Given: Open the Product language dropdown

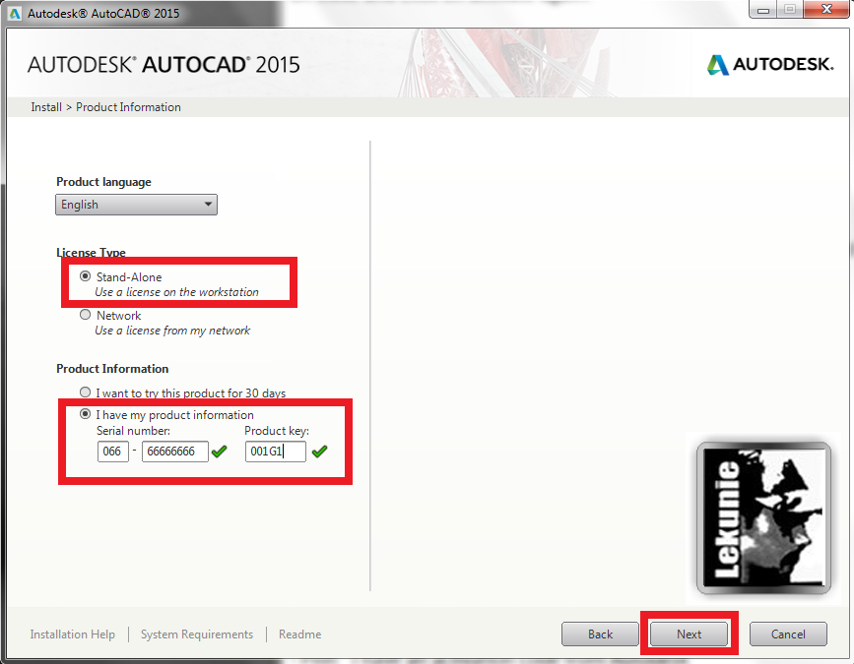Looking at the screenshot, I should (x=136, y=205).
